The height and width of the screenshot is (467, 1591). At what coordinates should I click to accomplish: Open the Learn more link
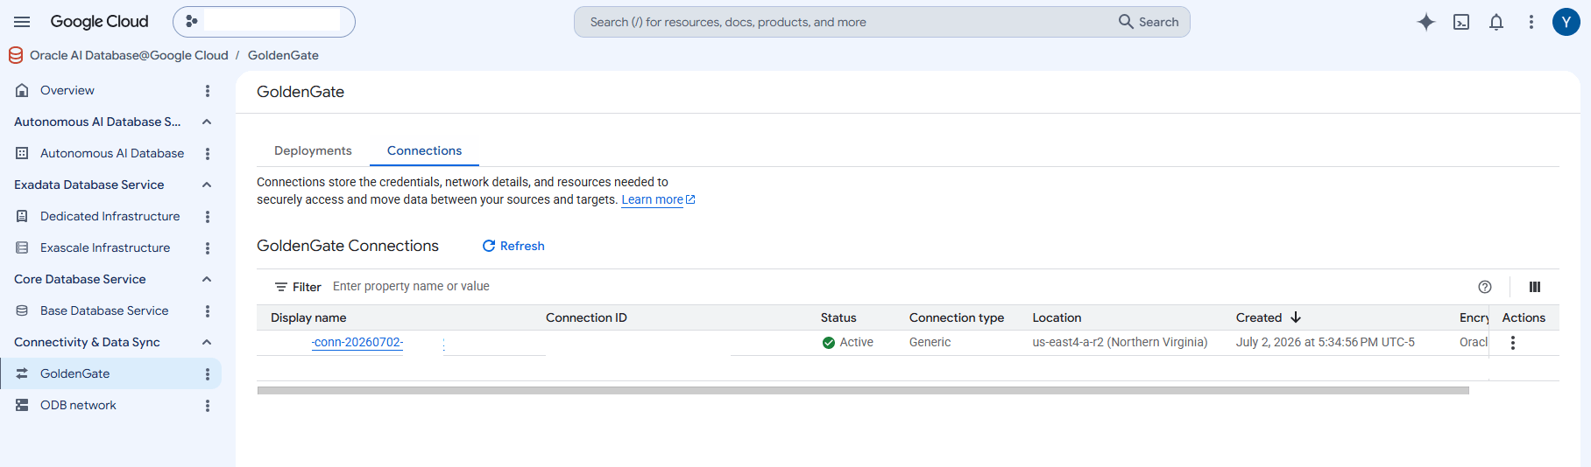tap(658, 199)
